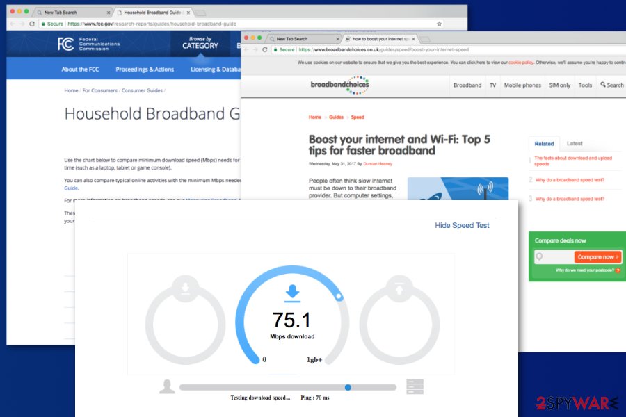
Task: Open TV navigation item
Action: click(x=493, y=85)
